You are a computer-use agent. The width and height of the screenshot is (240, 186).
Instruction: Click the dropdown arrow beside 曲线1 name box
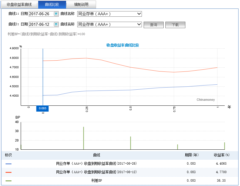click(139, 13)
